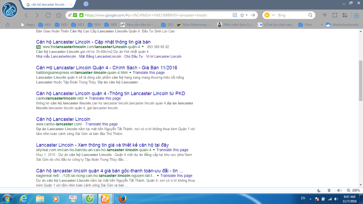Image resolution: width=363 pixels, height=204 pixels.
Task: Click the green security check icon
Action: [75, 15]
